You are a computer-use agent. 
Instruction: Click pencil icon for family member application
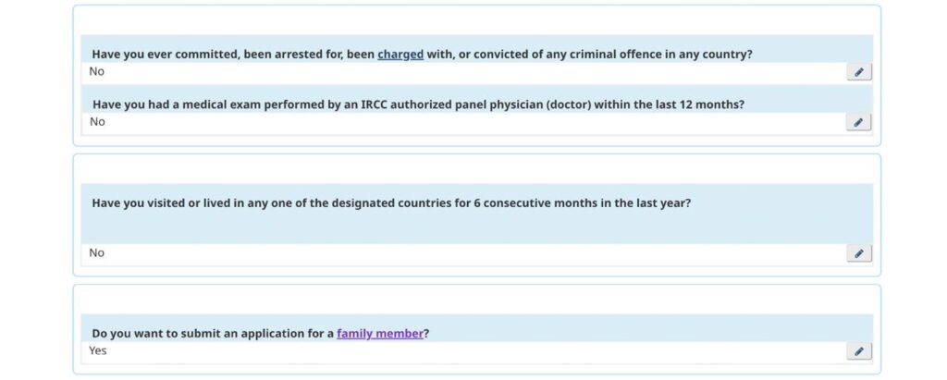(x=858, y=351)
